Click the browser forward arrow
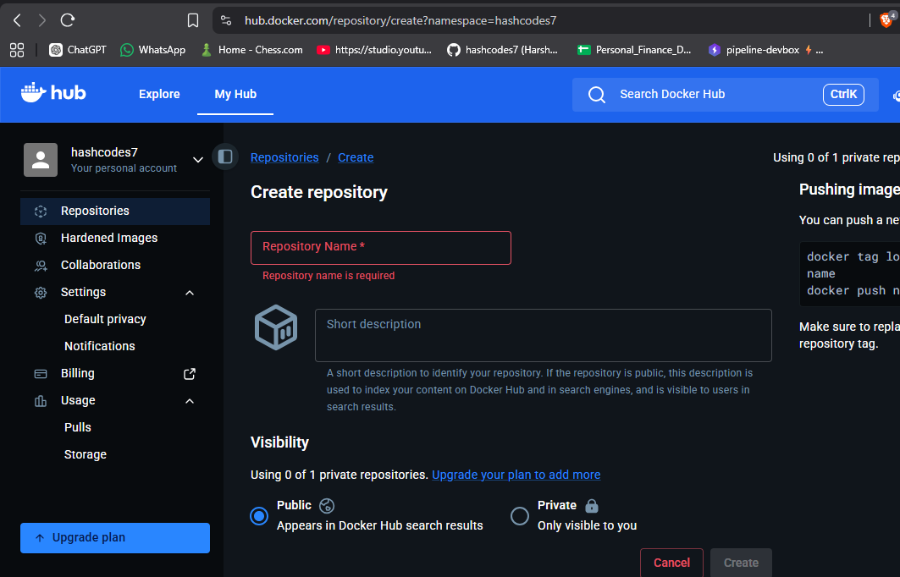900x577 pixels. coord(41,20)
